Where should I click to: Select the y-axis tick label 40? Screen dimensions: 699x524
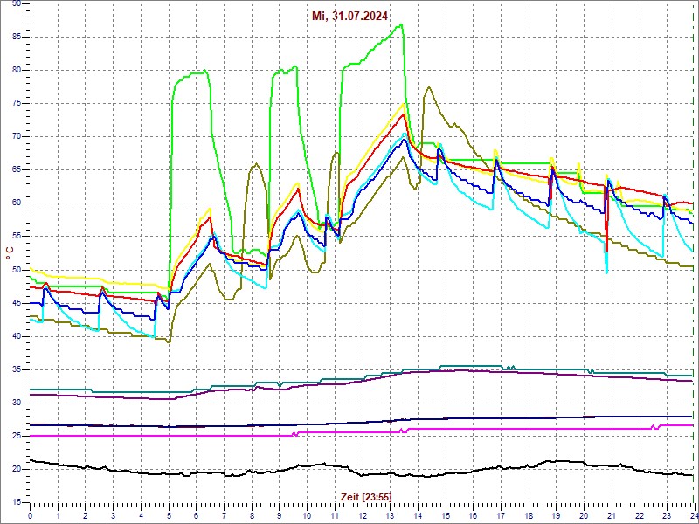[17, 336]
